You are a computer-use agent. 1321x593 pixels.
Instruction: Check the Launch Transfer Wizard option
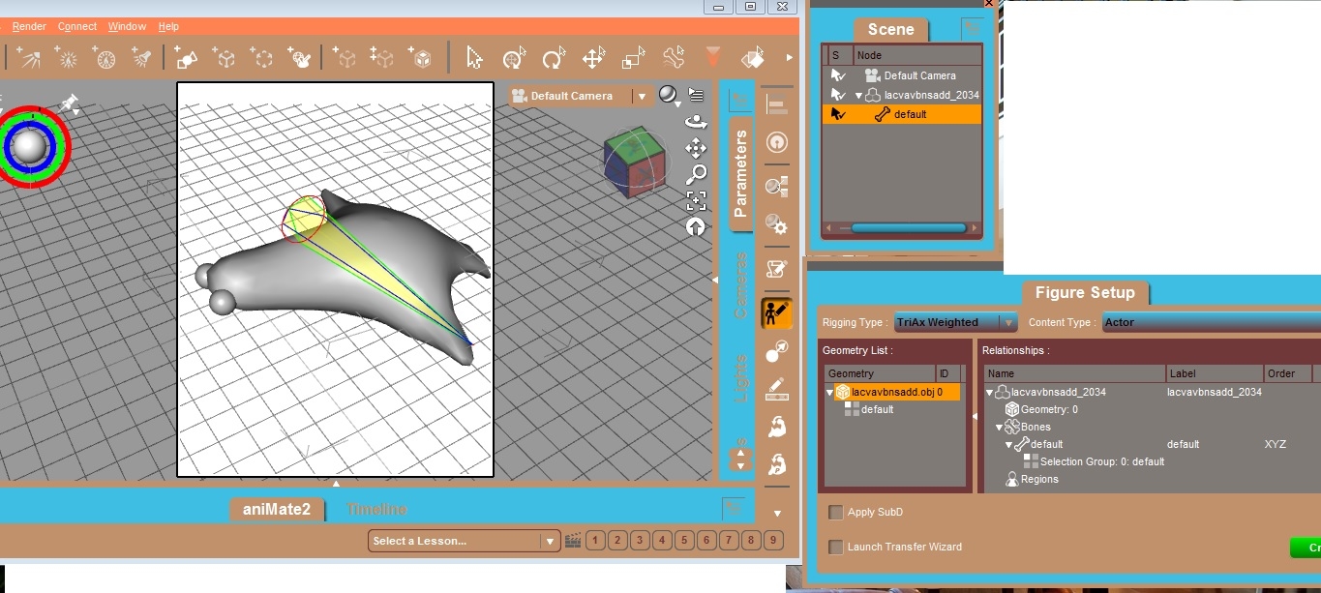point(836,548)
